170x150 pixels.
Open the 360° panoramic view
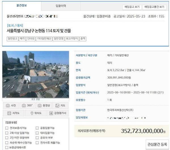coord(27,106)
